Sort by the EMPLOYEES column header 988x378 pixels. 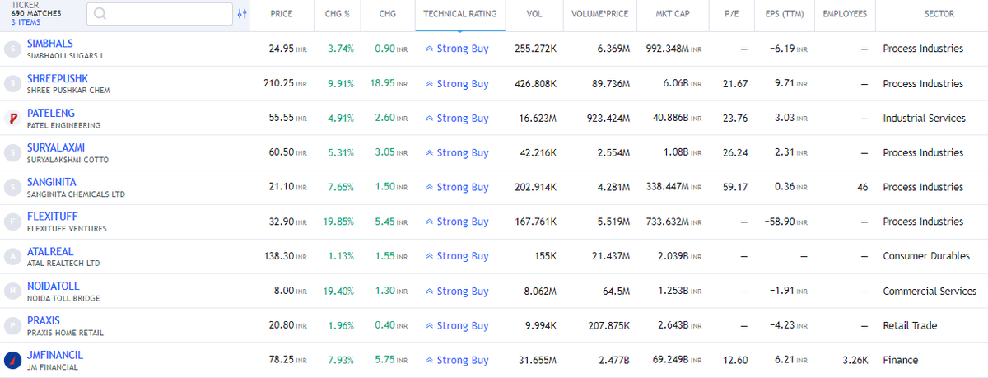pyautogui.click(x=845, y=14)
